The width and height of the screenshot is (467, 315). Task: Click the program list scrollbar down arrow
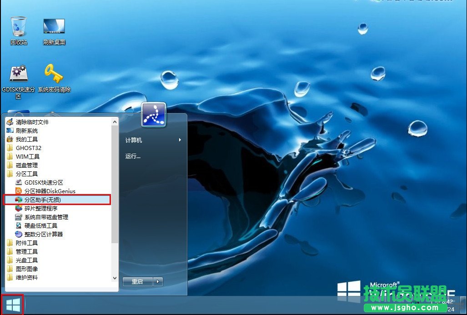(115, 278)
